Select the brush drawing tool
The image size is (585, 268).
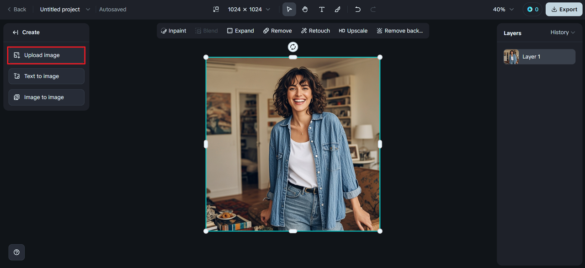tap(337, 9)
